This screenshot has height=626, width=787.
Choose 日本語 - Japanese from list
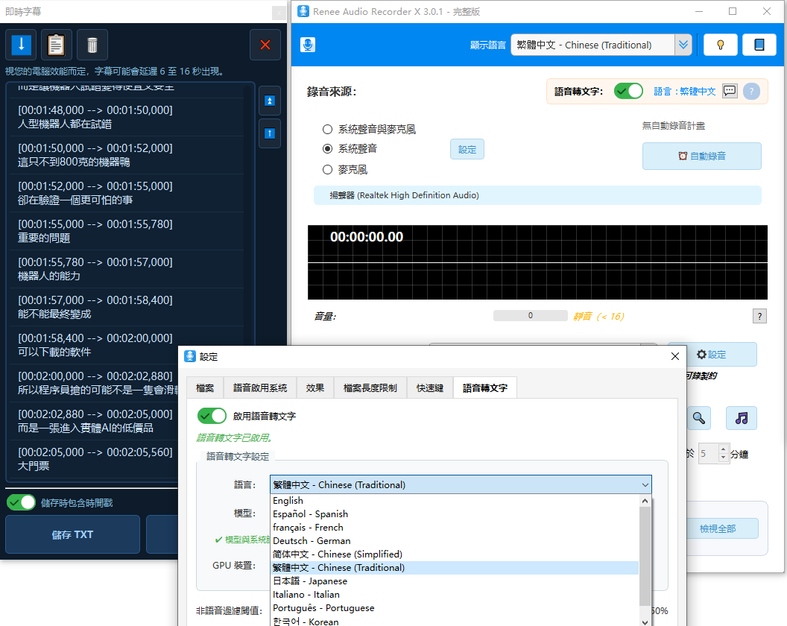coord(455,581)
